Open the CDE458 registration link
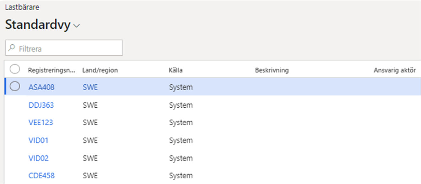This screenshot has width=421, height=184. (x=42, y=176)
